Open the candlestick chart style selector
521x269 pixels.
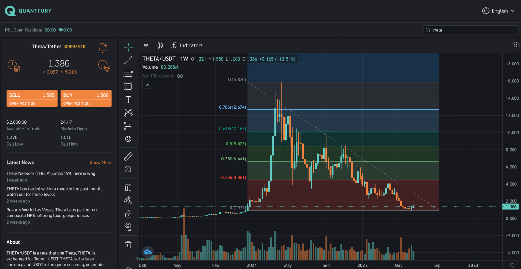(x=160, y=45)
